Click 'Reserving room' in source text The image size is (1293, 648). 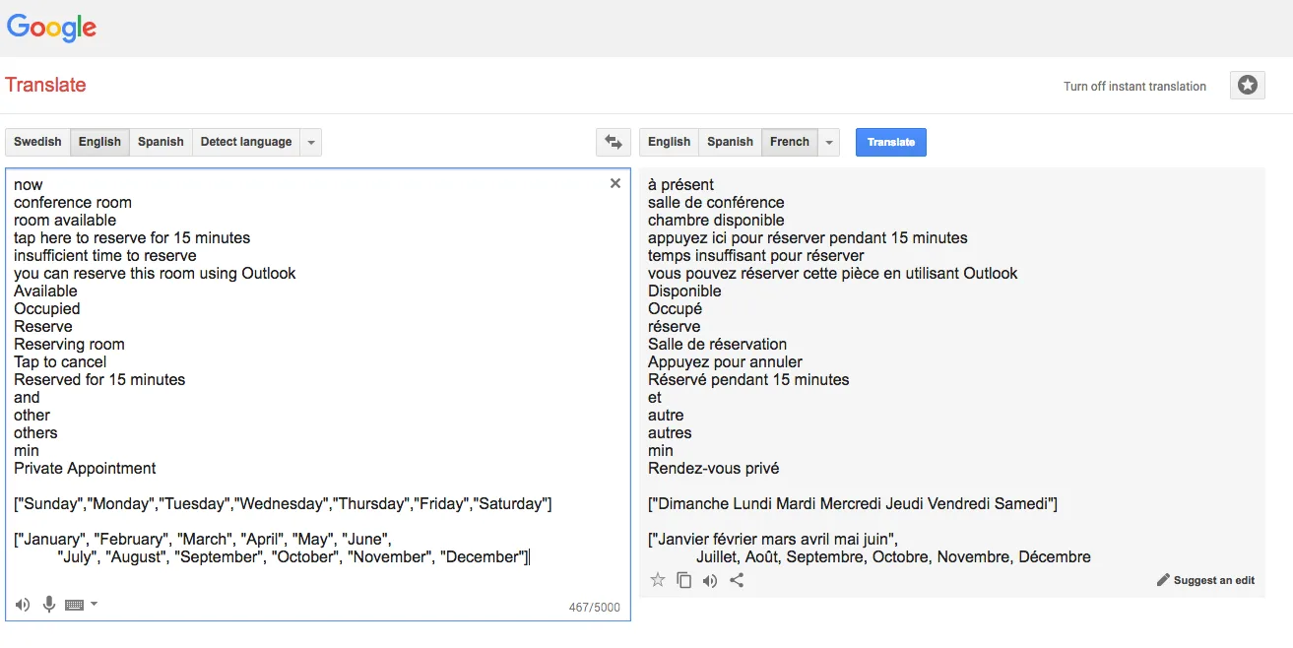69,345
